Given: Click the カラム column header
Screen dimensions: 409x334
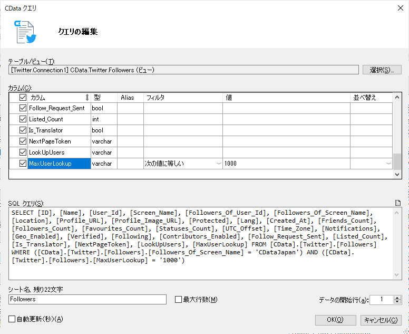Looking at the screenshot, I should [59, 98].
